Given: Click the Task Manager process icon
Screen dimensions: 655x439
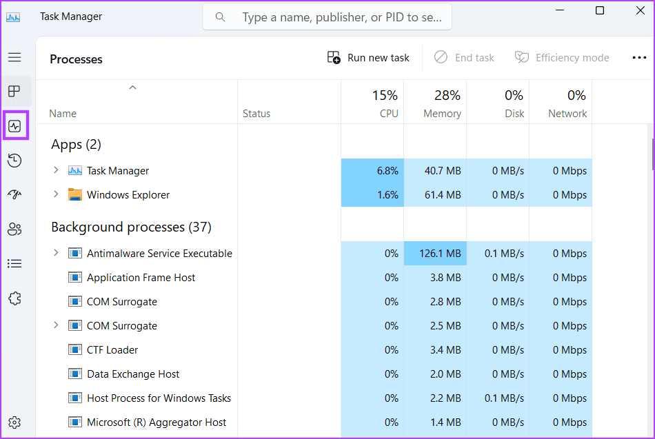Looking at the screenshot, I should coord(75,170).
